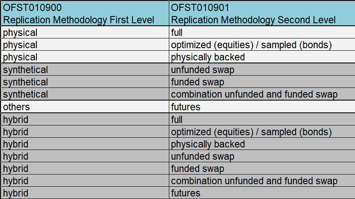
Task: Click the physical cell beside "full"
Action: [85, 33]
